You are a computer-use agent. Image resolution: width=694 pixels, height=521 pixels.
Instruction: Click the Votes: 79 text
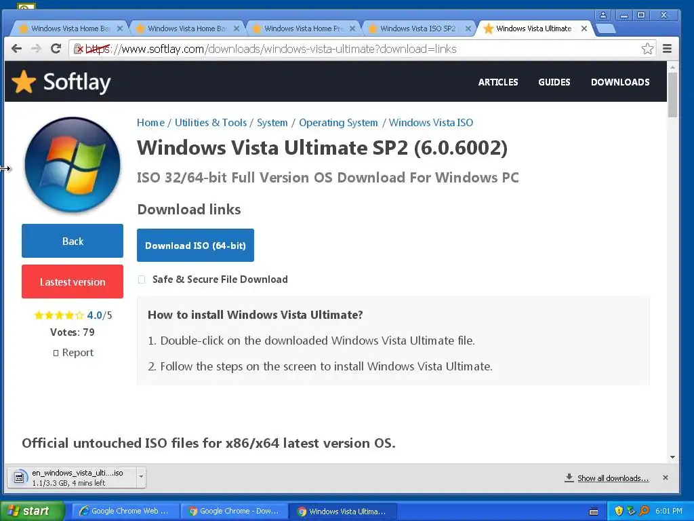coord(72,332)
